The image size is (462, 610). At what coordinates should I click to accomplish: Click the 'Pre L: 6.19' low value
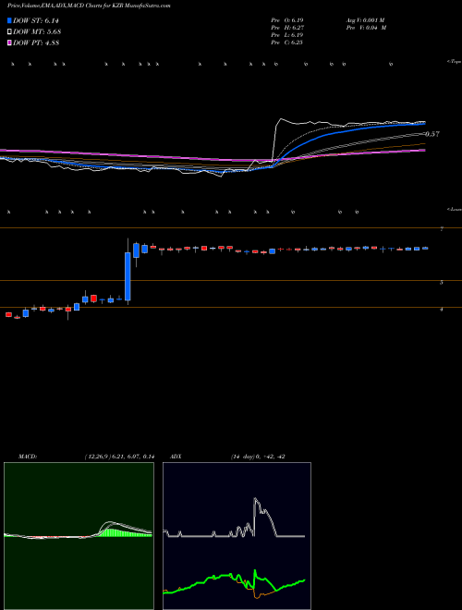point(287,35)
